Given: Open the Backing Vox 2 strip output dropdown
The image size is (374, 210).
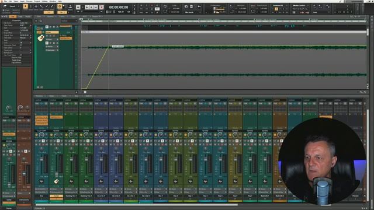Looking at the screenshot, I should 86,192.
